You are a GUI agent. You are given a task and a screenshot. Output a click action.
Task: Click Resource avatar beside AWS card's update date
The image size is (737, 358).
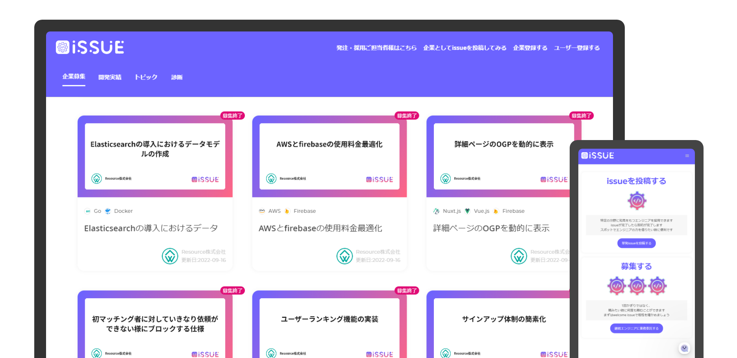pos(344,256)
